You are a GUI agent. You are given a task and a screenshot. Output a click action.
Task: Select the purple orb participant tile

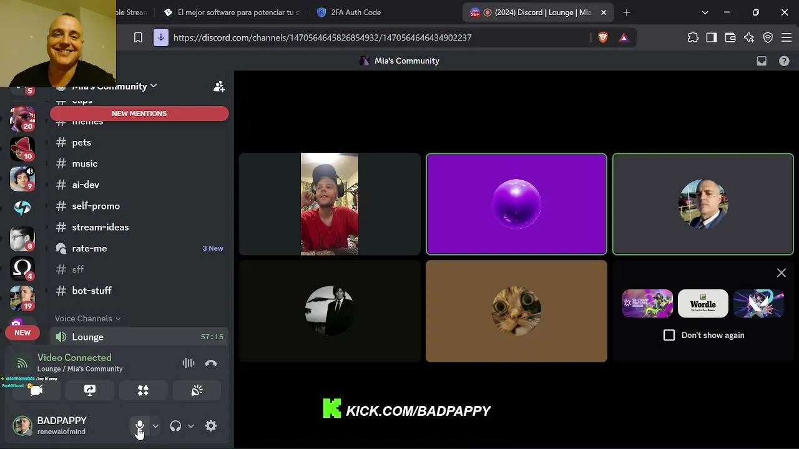click(x=516, y=204)
